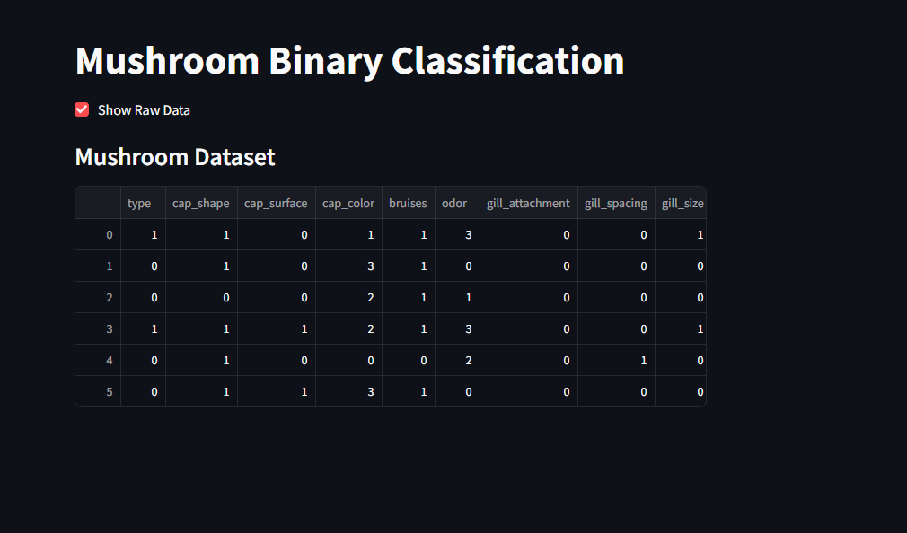Screen dimensions: 907x533
Task: Click the Mushroom Dataset heading
Action: 175,157
